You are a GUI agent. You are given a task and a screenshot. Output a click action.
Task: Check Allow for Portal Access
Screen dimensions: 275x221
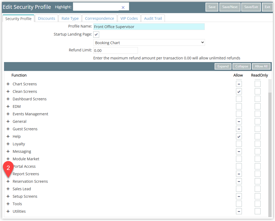point(239,166)
